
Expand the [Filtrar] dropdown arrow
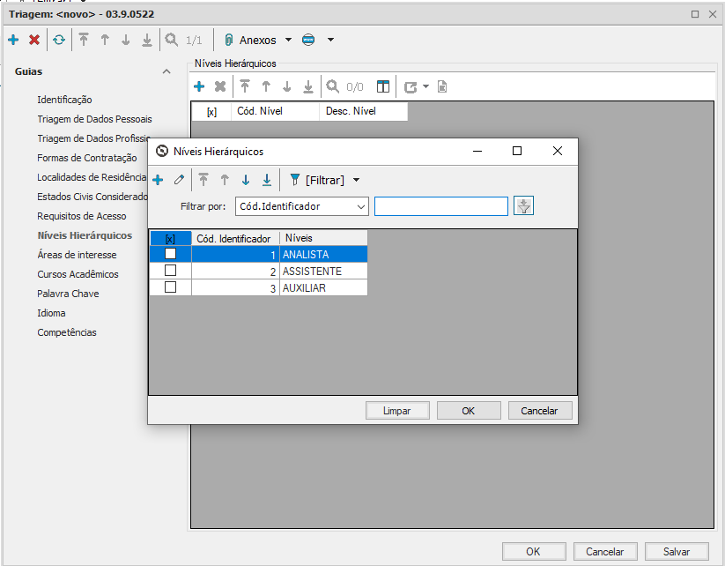click(x=356, y=180)
